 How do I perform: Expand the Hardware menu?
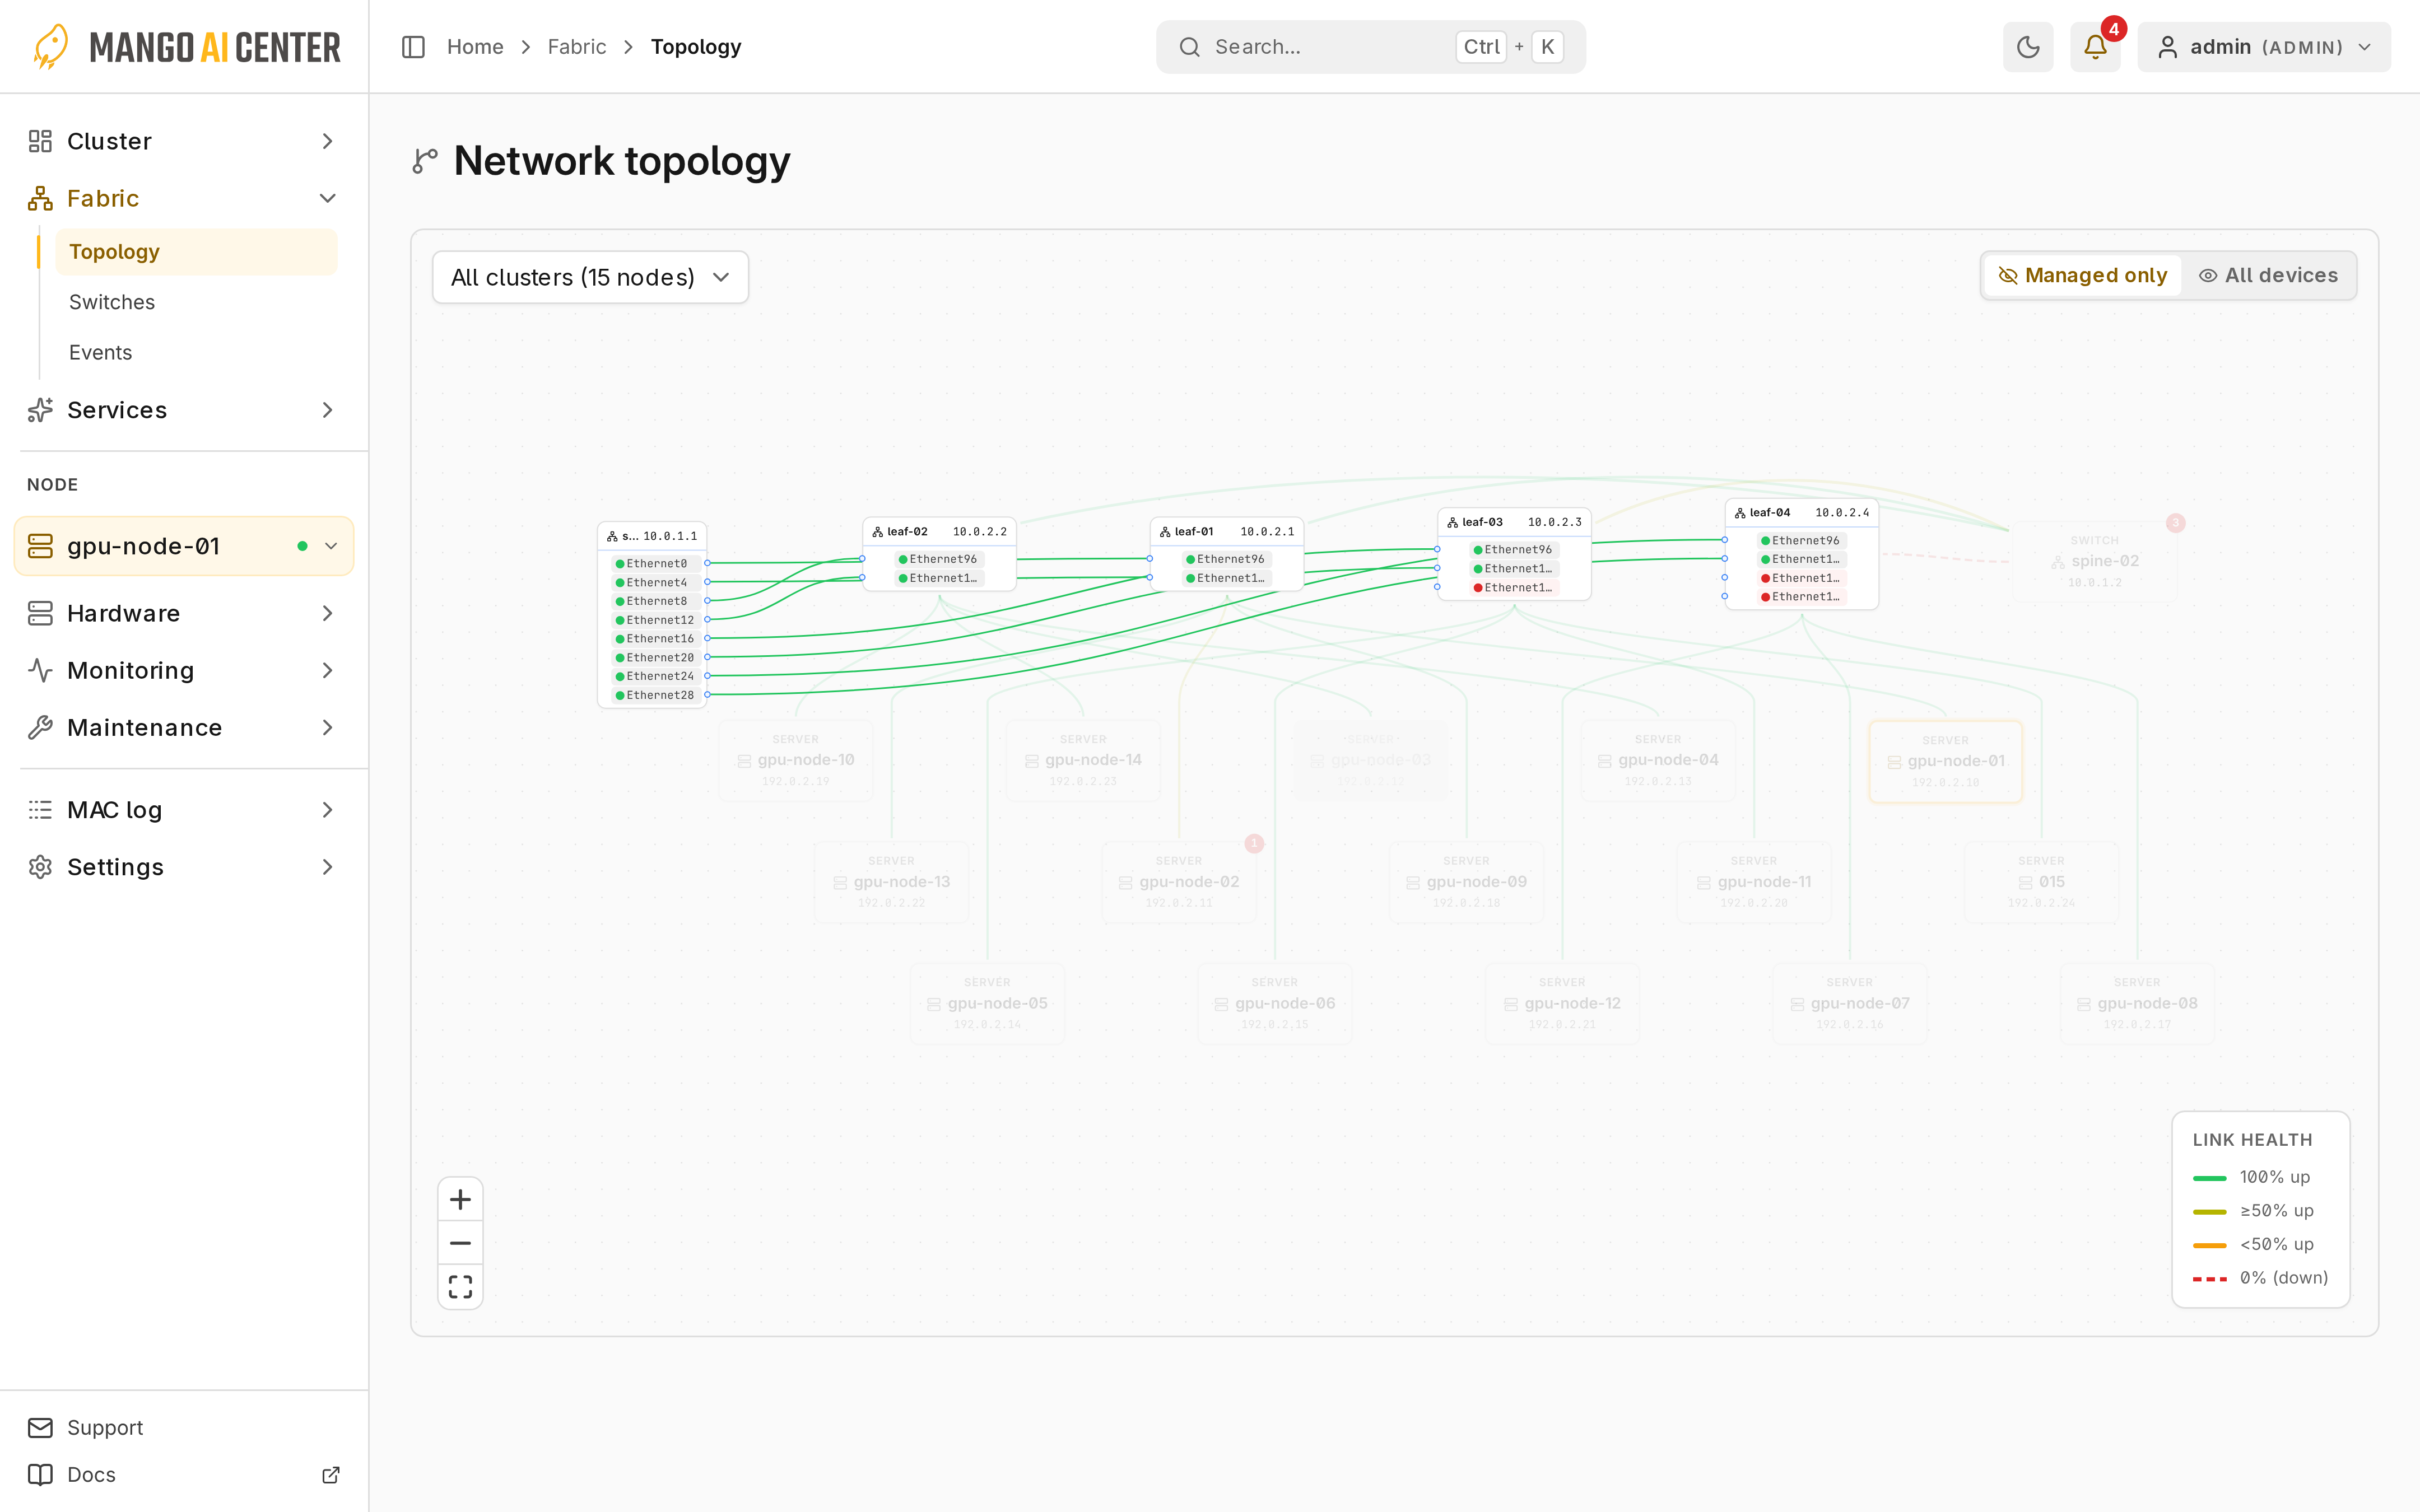click(x=184, y=613)
